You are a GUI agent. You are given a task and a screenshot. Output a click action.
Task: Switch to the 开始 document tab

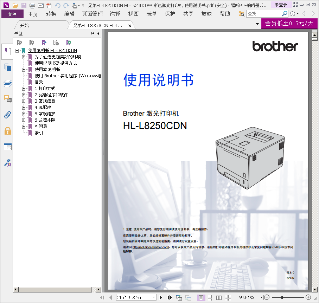[24, 25]
